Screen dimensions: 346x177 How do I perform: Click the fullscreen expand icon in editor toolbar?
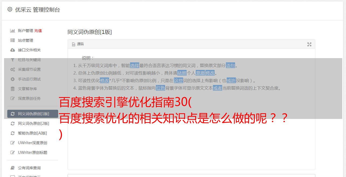coord(309,44)
